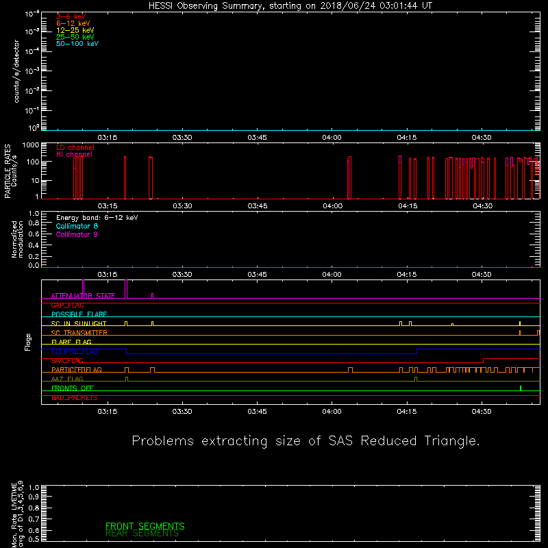Click the 04:00 tick under the Flags plot
The width and height of the screenshot is (548, 548).
click(x=332, y=412)
